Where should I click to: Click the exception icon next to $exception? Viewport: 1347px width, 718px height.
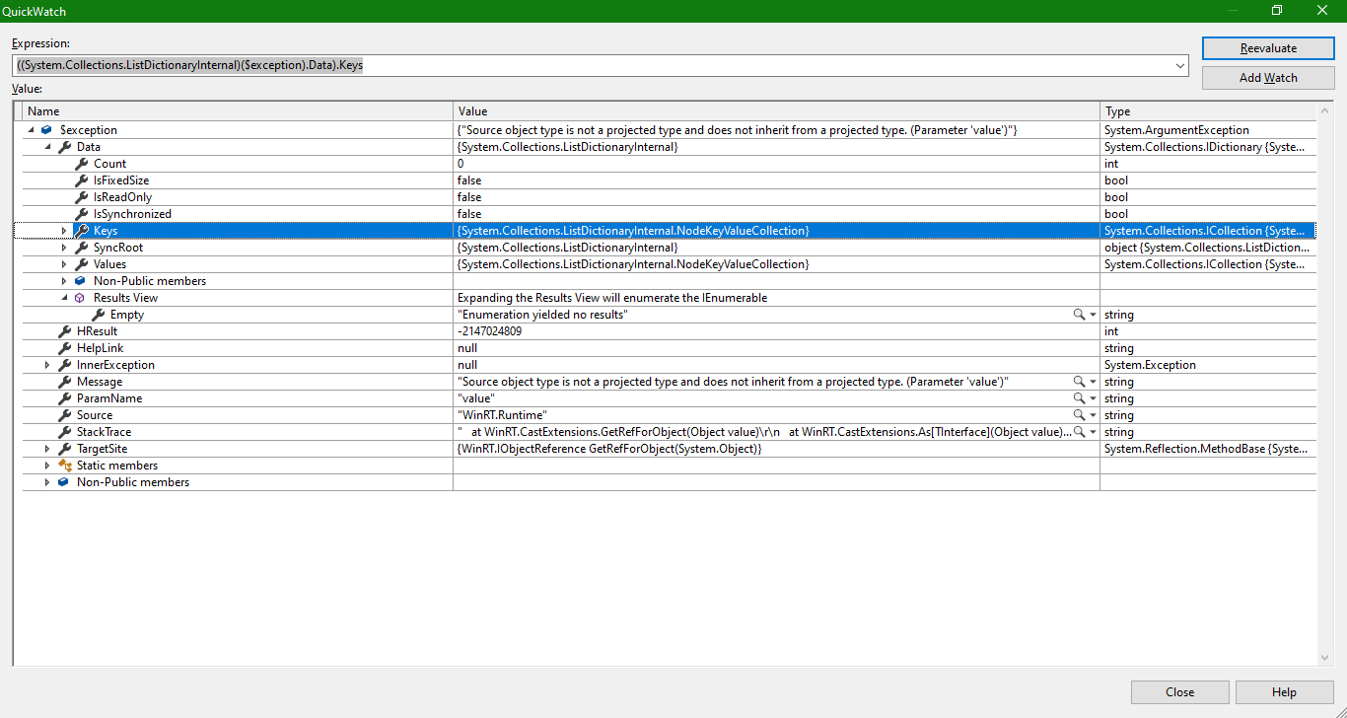coord(47,129)
